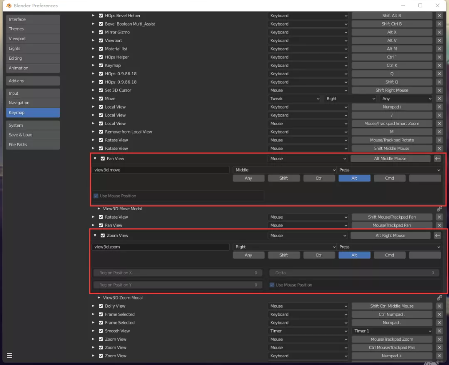The image size is (449, 365).
Task: Restore the Pan View keymap item with back arrow
Action: coord(438,159)
